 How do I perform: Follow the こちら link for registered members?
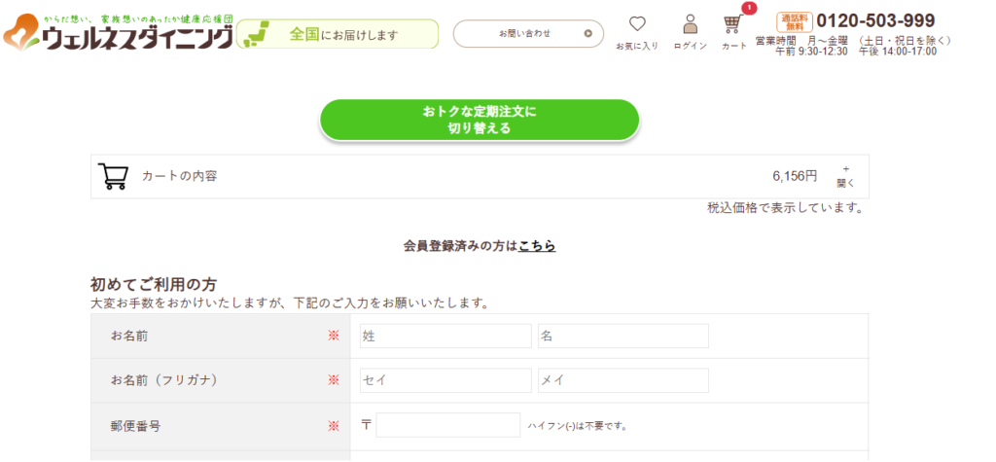(x=537, y=246)
